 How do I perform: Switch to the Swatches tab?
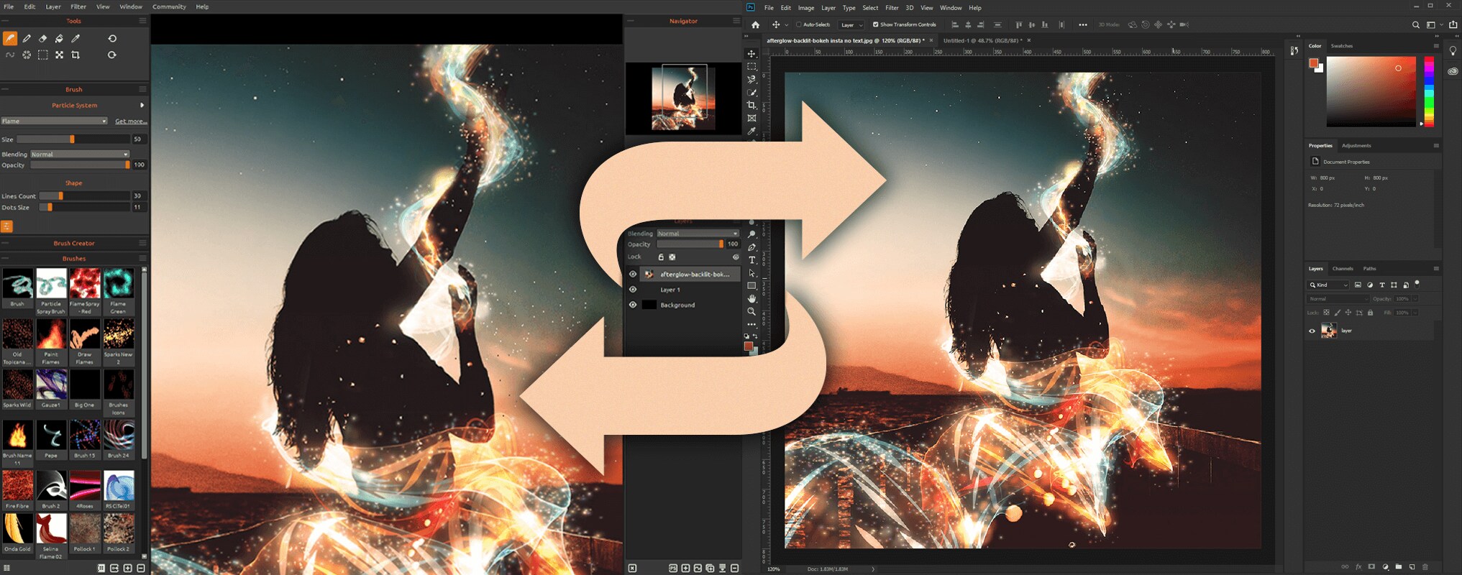click(1342, 46)
